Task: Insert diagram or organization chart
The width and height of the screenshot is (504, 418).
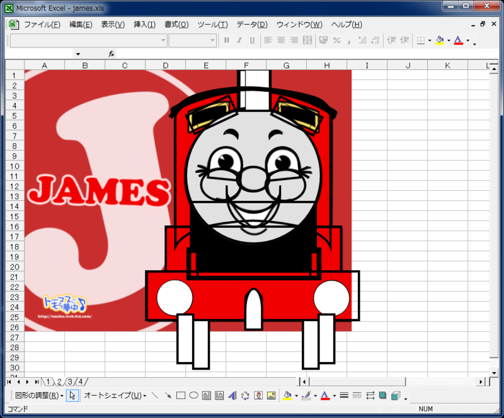Action: (x=245, y=395)
